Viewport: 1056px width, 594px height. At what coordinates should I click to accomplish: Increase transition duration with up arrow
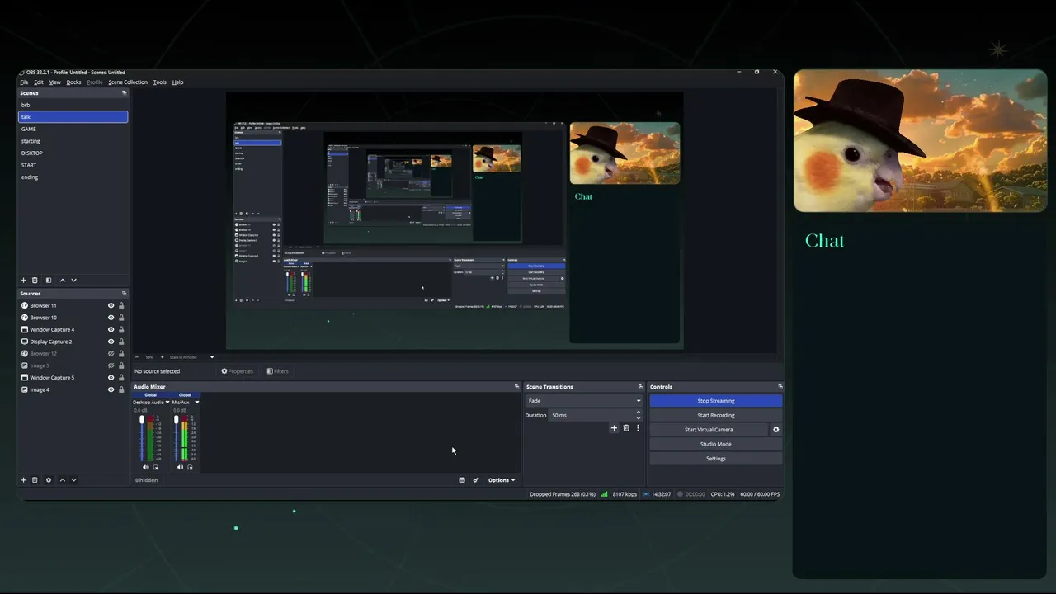point(638,412)
